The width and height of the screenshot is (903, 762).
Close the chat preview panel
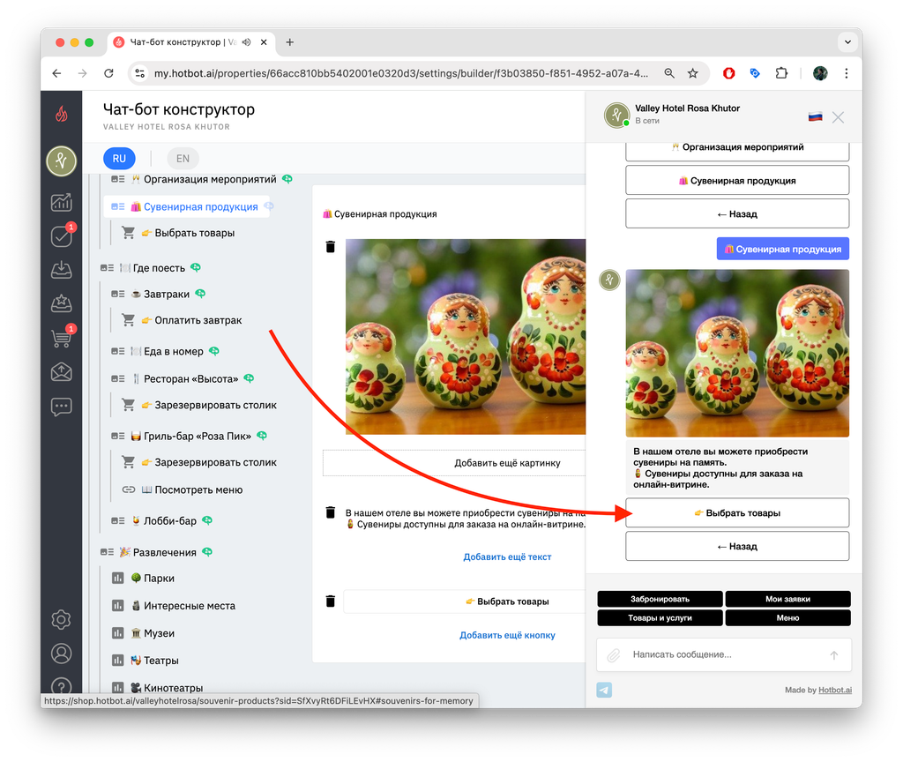pos(838,117)
